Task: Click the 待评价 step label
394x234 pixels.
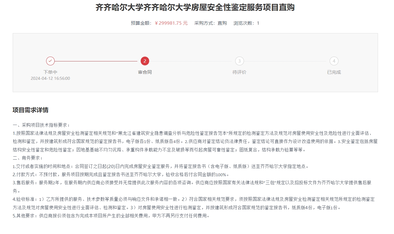Action: 239,72
